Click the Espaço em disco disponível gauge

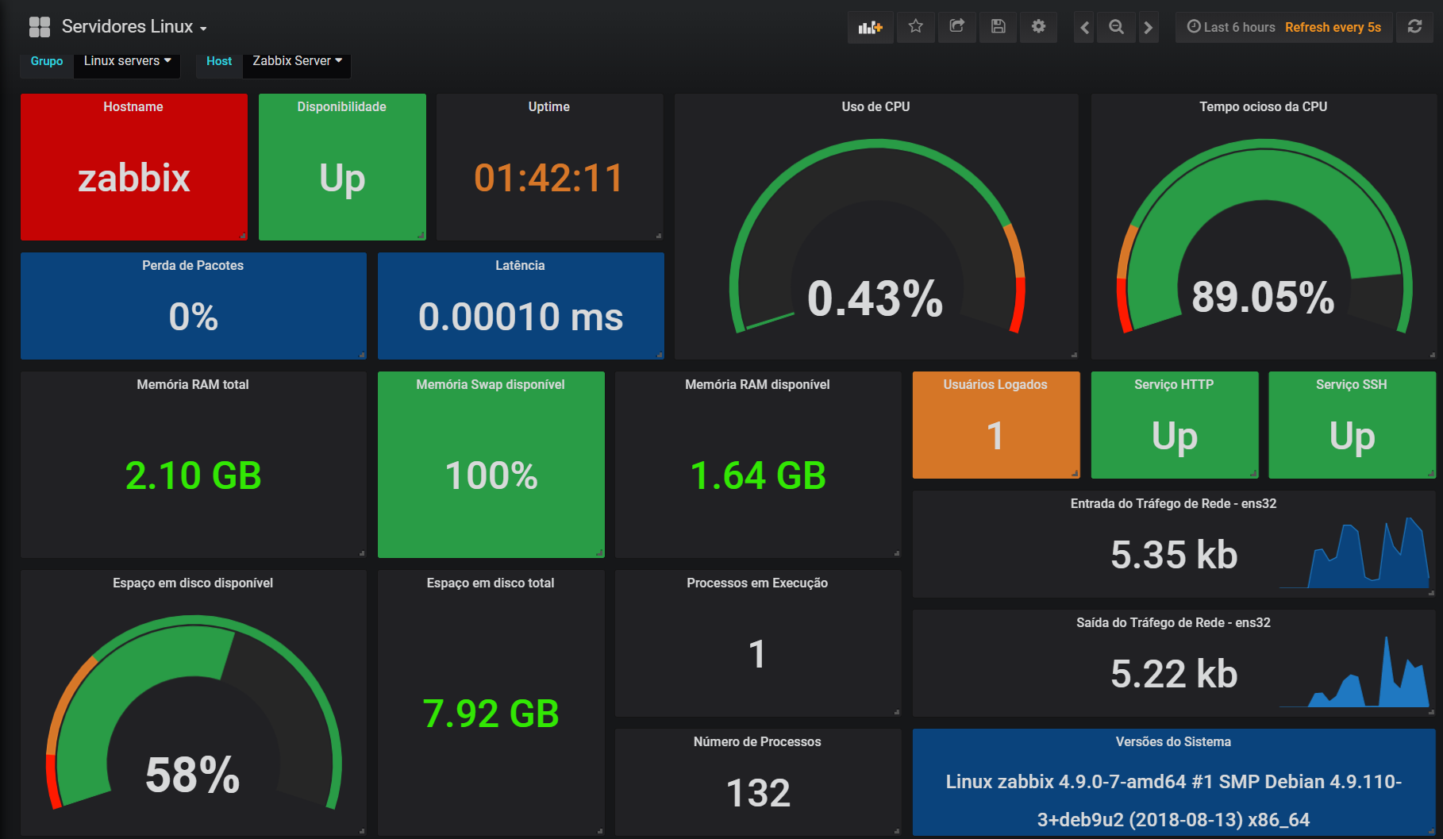[x=193, y=714]
